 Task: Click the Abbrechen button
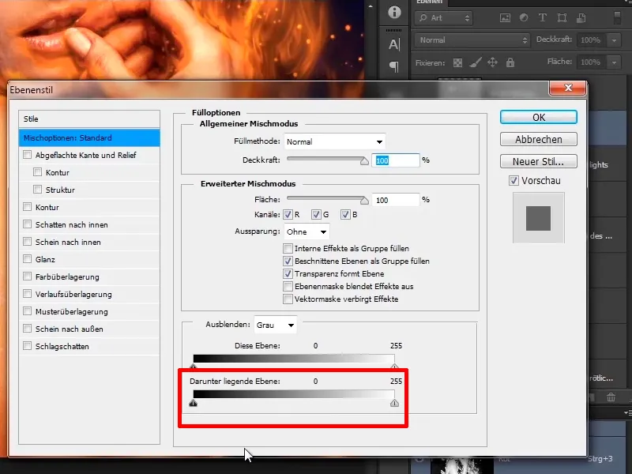539,140
